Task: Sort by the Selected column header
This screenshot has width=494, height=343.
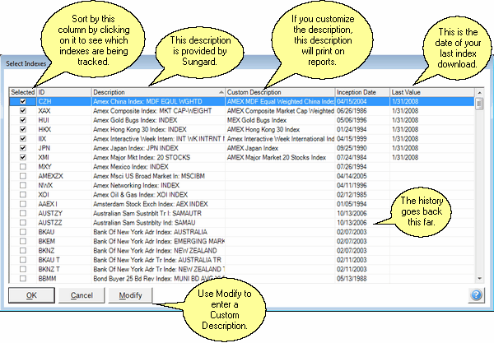Action: (21, 90)
